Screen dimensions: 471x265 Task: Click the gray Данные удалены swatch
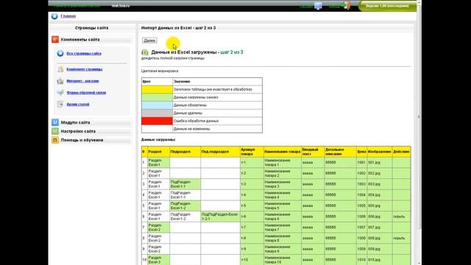coord(157,113)
